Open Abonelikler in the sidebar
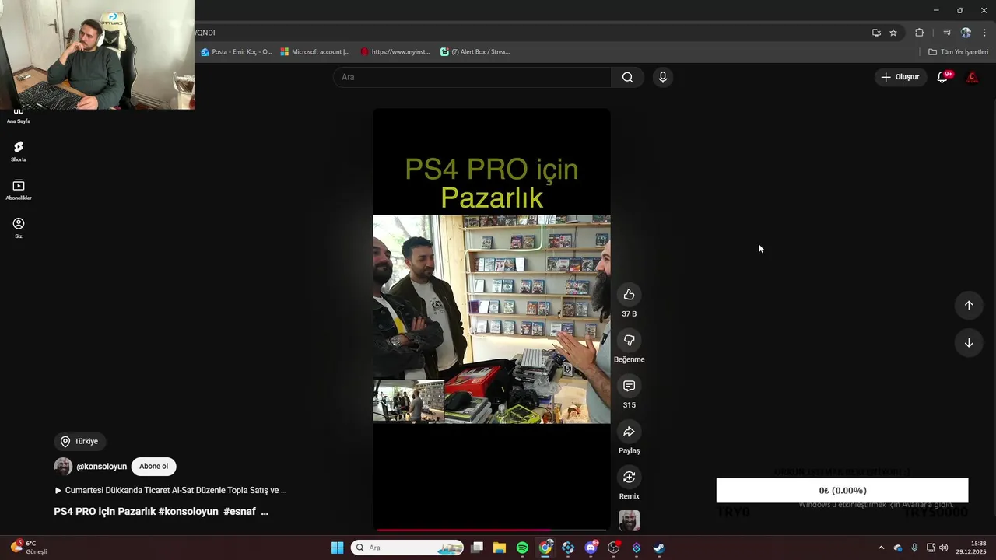Screen dimensions: 996x560 19,190
